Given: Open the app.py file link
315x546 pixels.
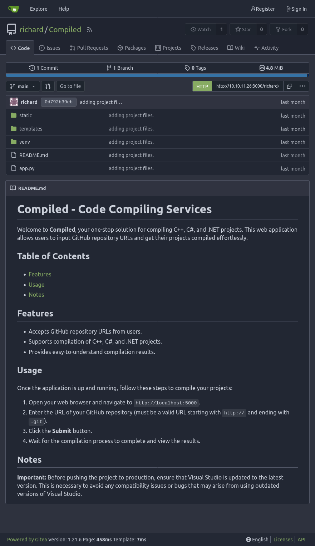Looking at the screenshot, I should (x=27, y=168).
